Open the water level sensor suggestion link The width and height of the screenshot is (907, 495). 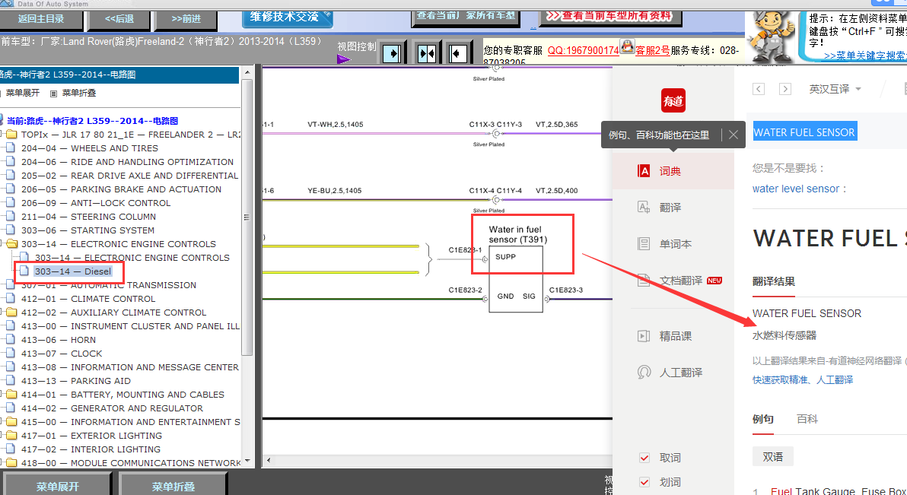[x=796, y=189]
